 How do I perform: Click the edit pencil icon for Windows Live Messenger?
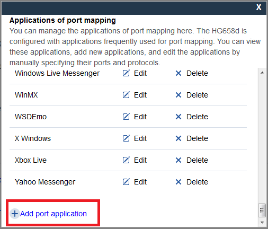(126, 73)
